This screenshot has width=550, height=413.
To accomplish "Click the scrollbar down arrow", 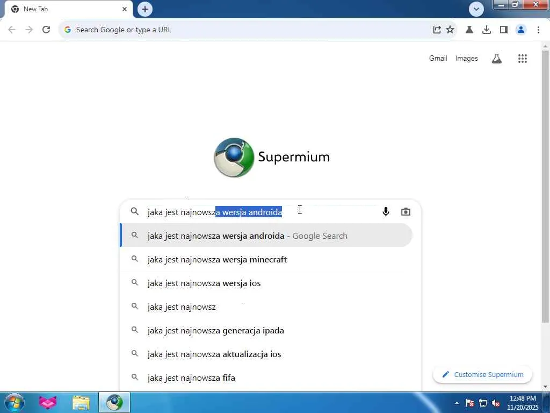I will click(x=545, y=387).
